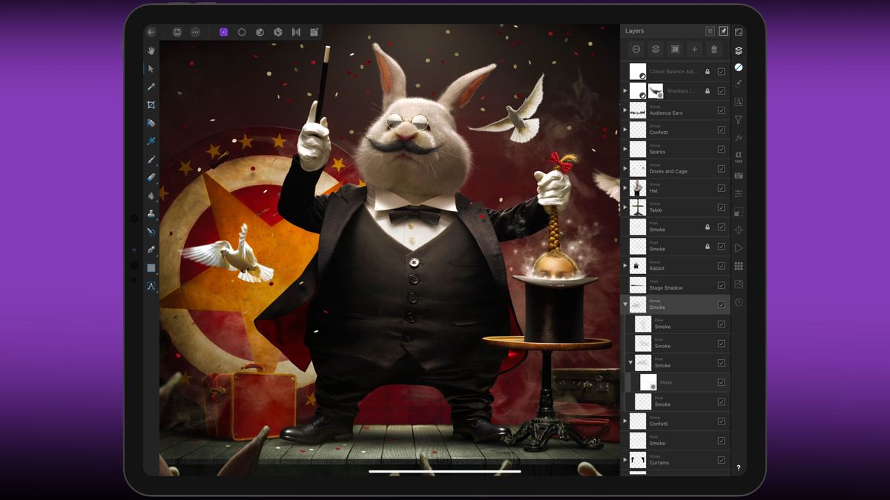890x500 pixels.
Task: Select the Paint Brush tool
Action: click(151, 157)
